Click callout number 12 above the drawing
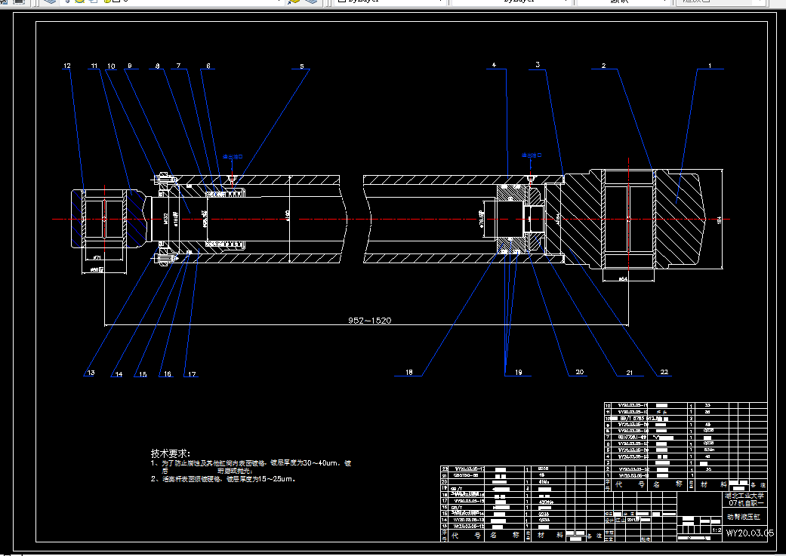786x556 pixels. [67, 66]
